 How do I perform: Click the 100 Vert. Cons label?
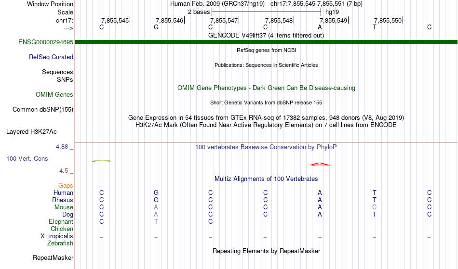click(x=27, y=158)
